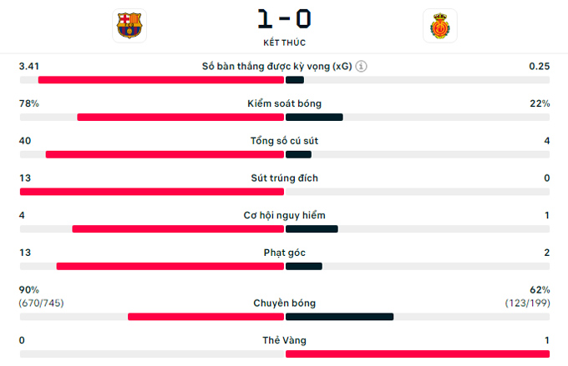Viewport: 568px width, 366px height.
Task: Click the 1 - 0 match score
Action: [284, 19]
